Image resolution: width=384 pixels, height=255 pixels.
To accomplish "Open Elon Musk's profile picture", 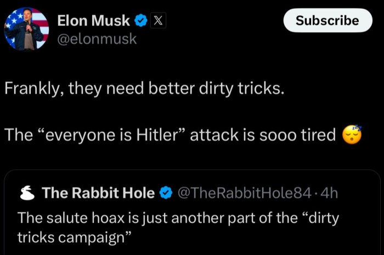I will tap(27, 30).
